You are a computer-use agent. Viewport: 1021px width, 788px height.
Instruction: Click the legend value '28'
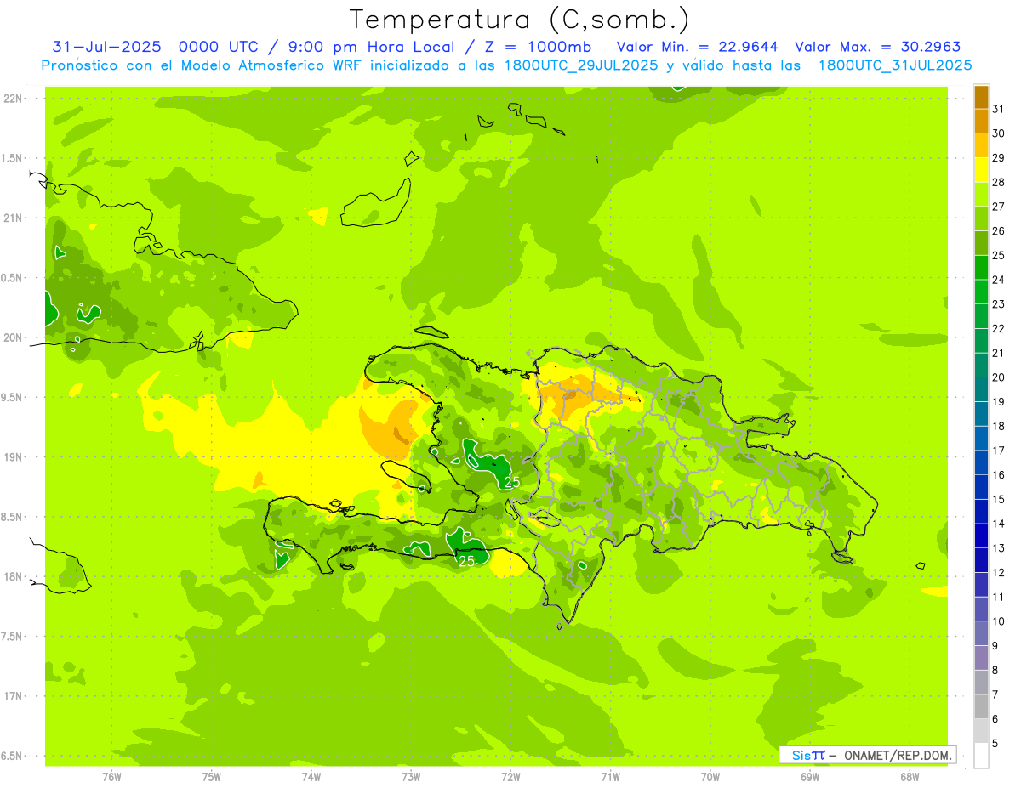(x=999, y=182)
